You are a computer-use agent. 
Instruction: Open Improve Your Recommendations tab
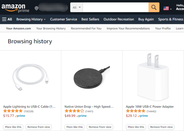128,28
